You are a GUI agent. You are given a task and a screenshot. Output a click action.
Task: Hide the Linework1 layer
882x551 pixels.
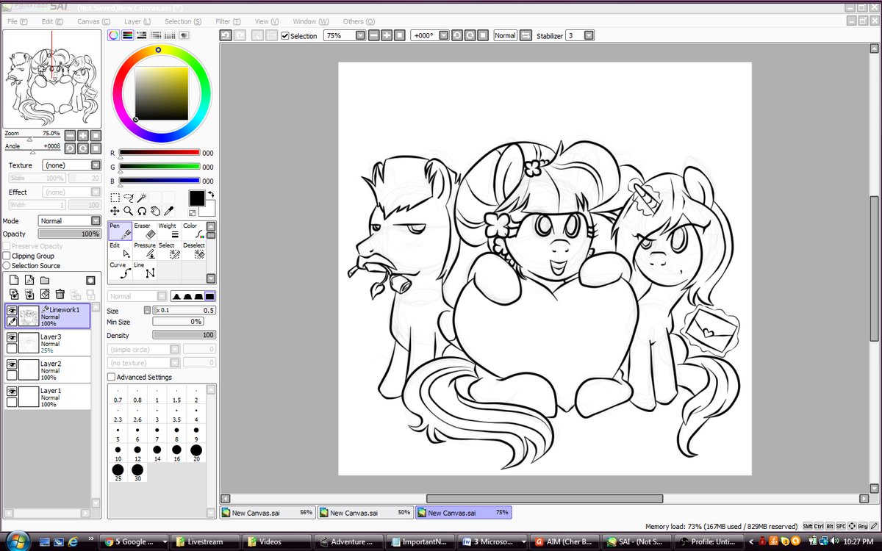point(12,311)
